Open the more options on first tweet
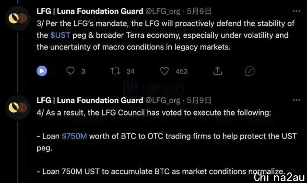The image size is (307, 183). (x=296, y=11)
